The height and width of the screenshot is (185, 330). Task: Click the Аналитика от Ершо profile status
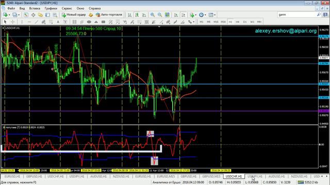166,182
